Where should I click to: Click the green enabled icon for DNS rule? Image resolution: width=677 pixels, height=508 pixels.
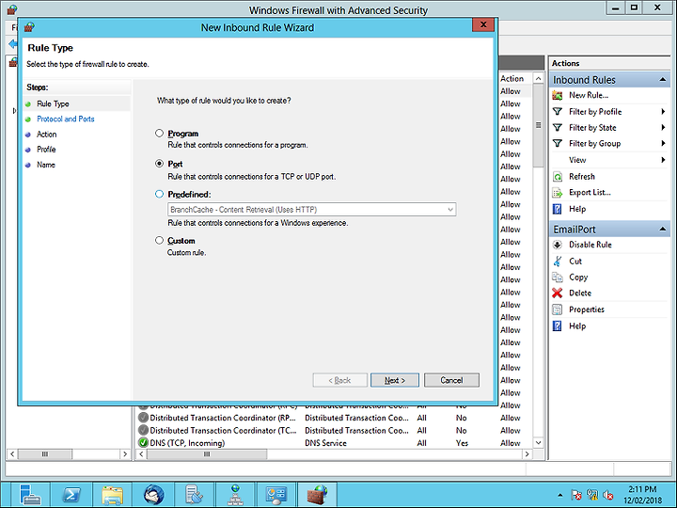(x=143, y=443)
